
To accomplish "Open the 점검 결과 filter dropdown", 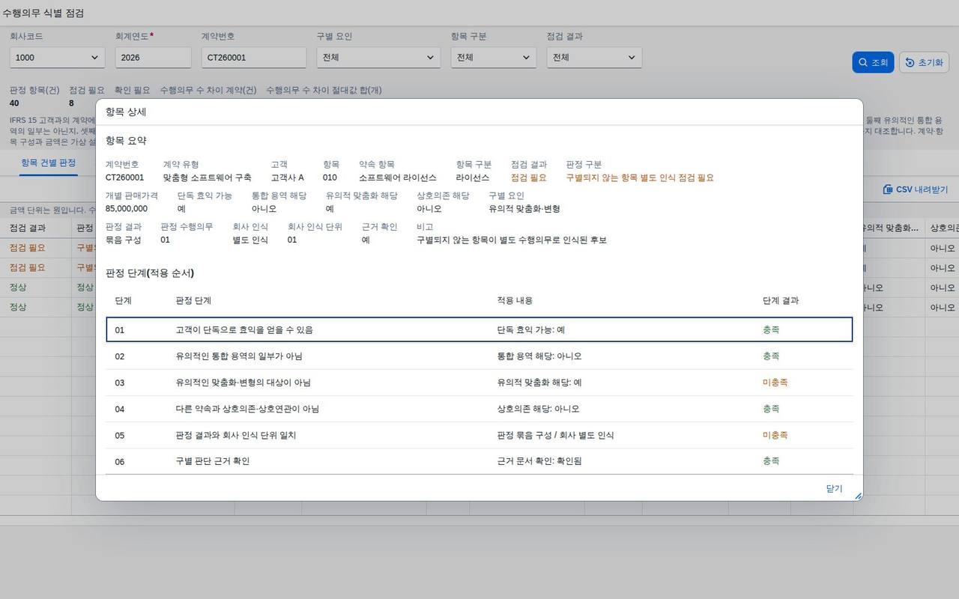I will point(594,58).
